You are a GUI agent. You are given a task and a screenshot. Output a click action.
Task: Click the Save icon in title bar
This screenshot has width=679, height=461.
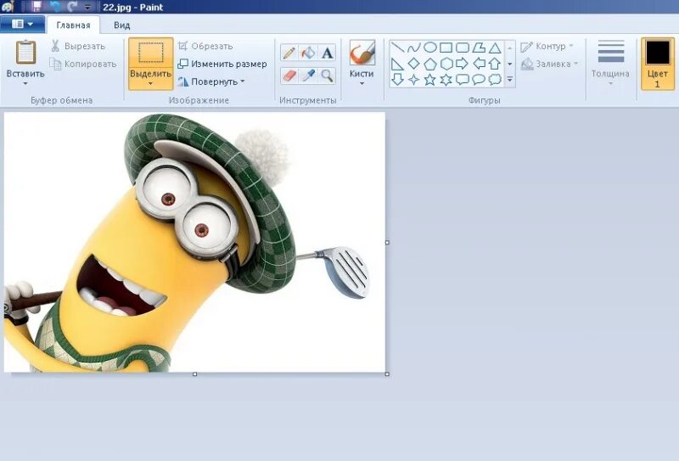point(36,6)
